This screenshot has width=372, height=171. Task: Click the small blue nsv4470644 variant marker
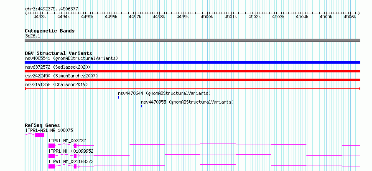point(119,97)
